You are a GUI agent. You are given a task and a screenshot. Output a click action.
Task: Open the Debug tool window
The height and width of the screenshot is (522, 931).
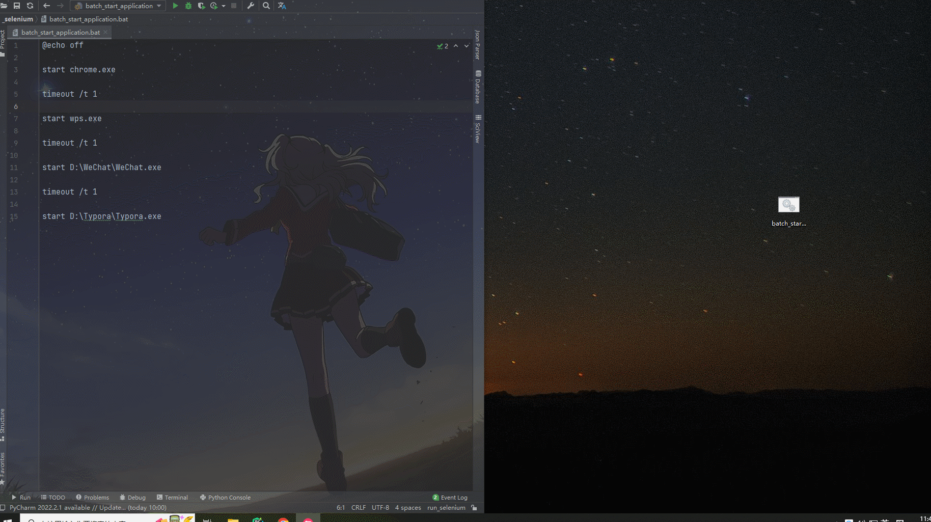click(x=132, y=498)
